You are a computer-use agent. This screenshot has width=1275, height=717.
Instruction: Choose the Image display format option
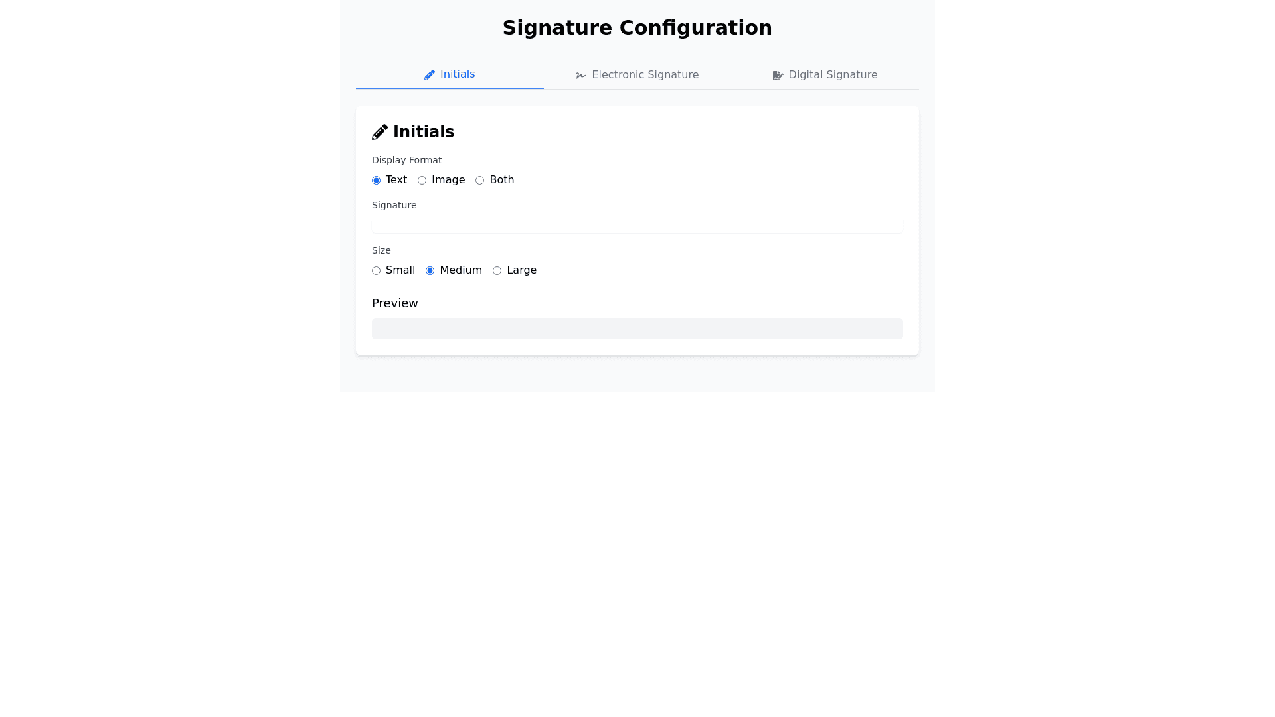422,181
